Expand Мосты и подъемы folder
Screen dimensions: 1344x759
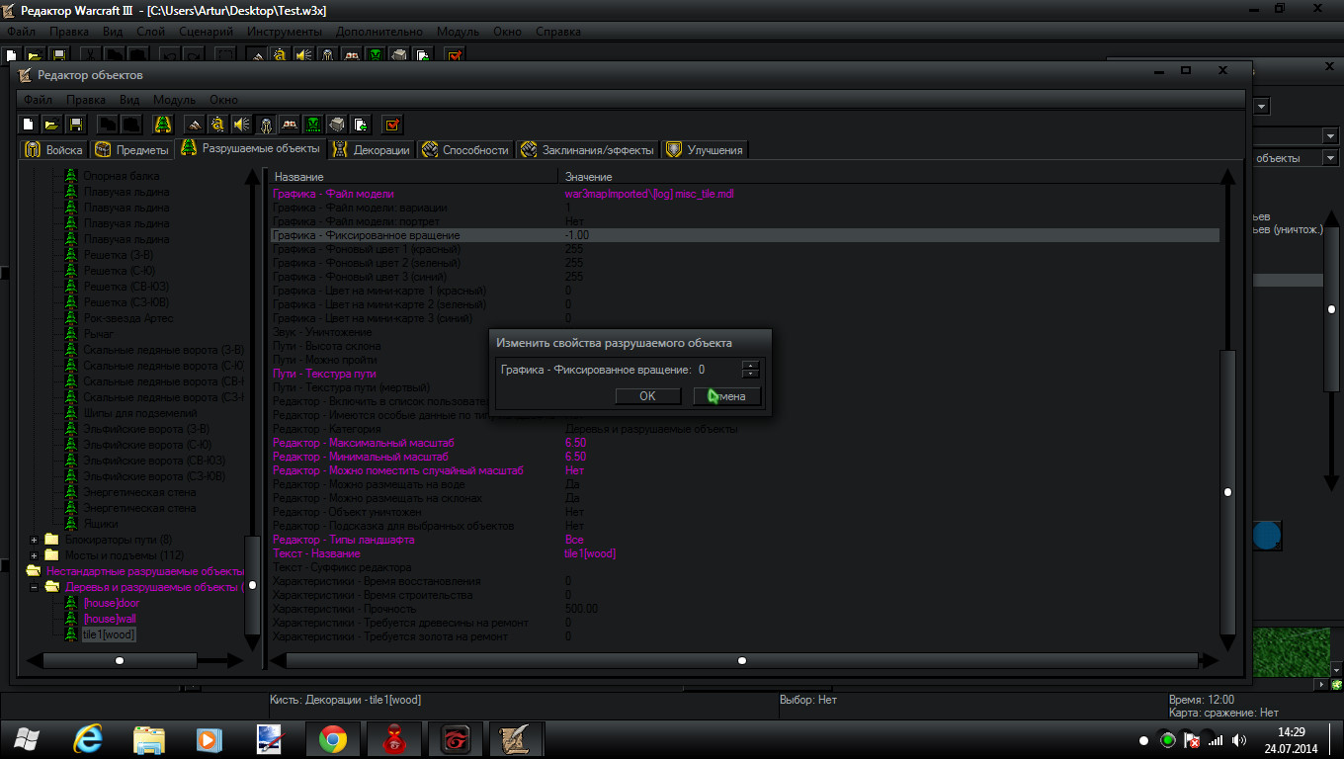pyautogui.click(x=34, y=555)
